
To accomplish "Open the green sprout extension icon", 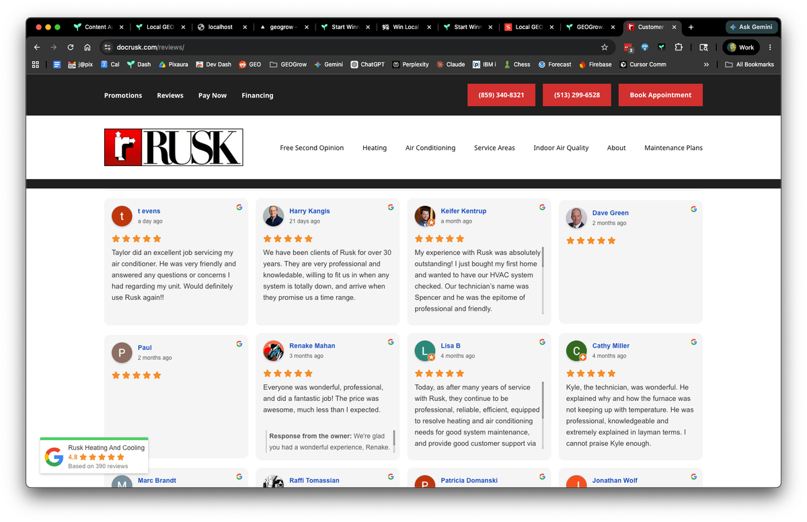I will (x=662, y=48).
